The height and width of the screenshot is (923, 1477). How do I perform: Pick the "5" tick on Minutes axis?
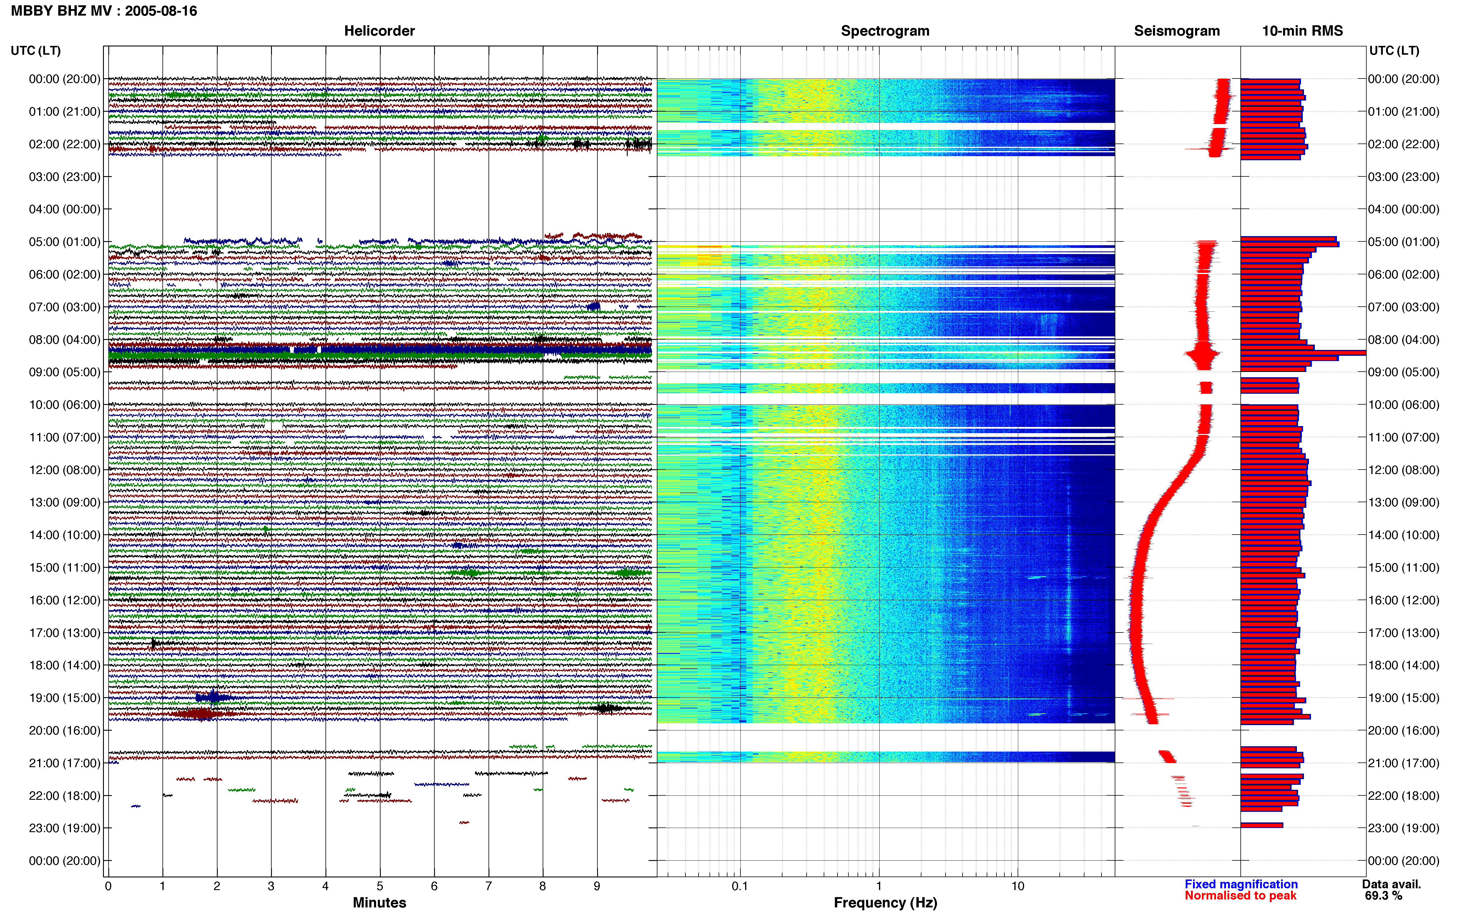click(x=380, y=886)
